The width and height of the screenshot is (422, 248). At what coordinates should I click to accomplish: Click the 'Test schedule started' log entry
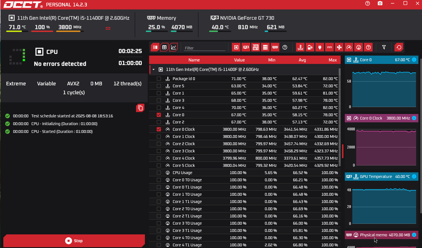pos(72,116)
